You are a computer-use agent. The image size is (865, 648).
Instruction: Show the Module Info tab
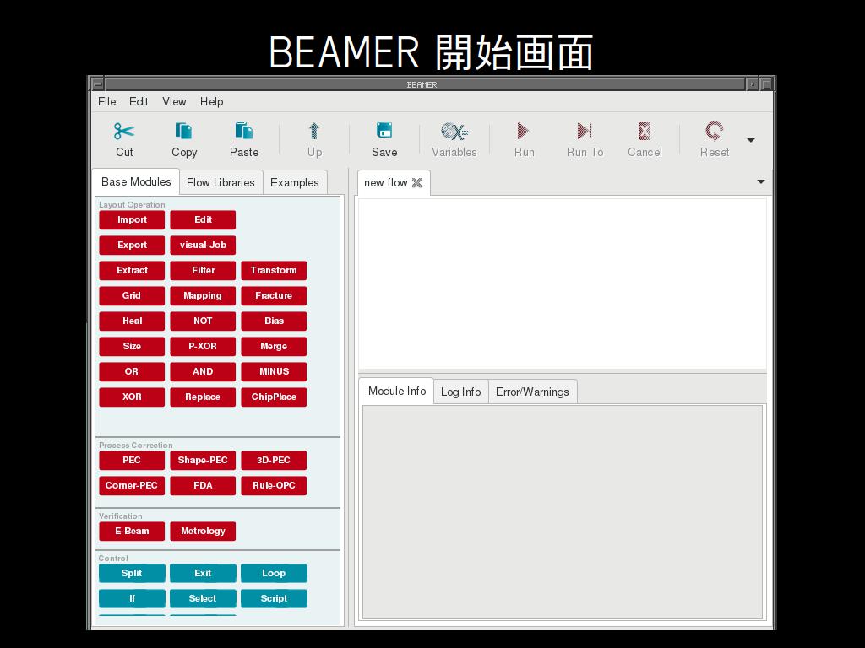coord(397,391)
